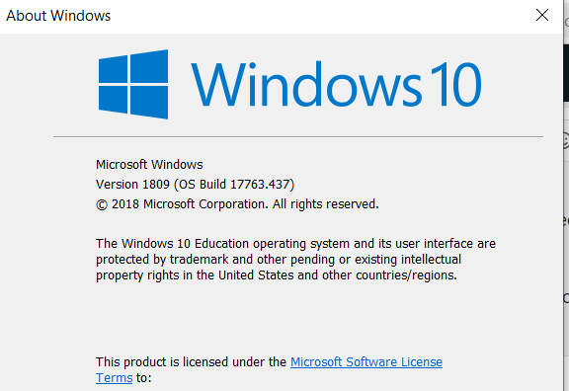Viewport: 569px width, 391px height.
Task: Click the blue Windows wordmark text
Action: pos(306,84)
